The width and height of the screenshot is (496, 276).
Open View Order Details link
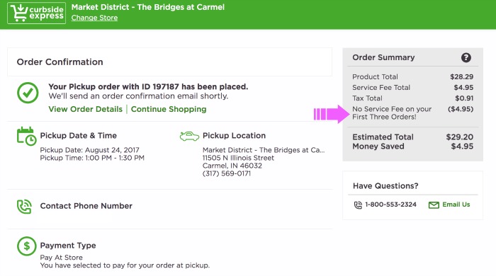[x=86, y=109]
